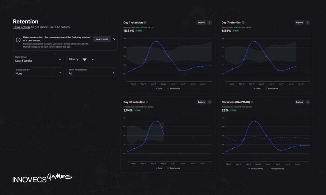326x195 pixels.
Task: Download the Stickiness chart
Action: click(308, 102)
